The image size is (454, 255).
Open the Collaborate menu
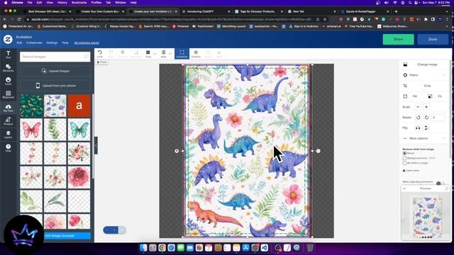click(x=34, y=42)
